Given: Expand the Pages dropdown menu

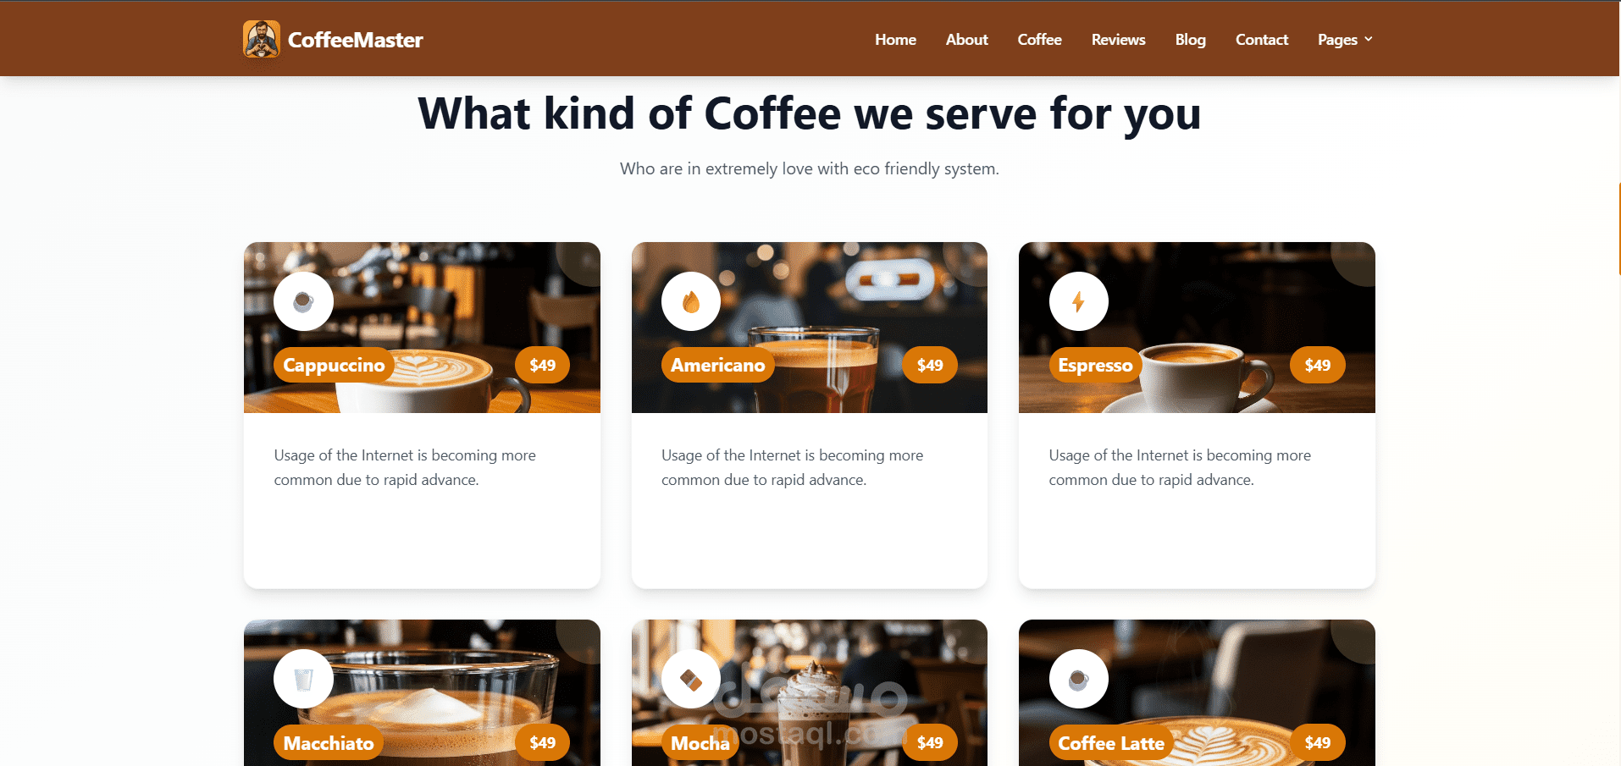Looking at the screenshot, I should pos(1345,40).
